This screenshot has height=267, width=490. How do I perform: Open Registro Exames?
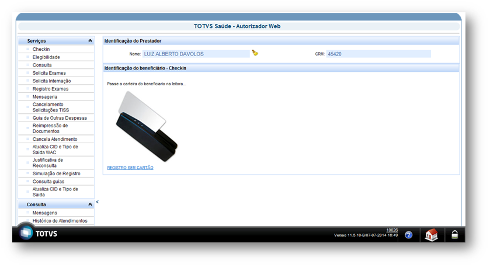(50, 89)
